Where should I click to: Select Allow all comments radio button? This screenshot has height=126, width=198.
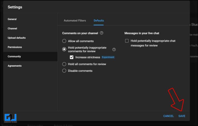tap(64, 41)
